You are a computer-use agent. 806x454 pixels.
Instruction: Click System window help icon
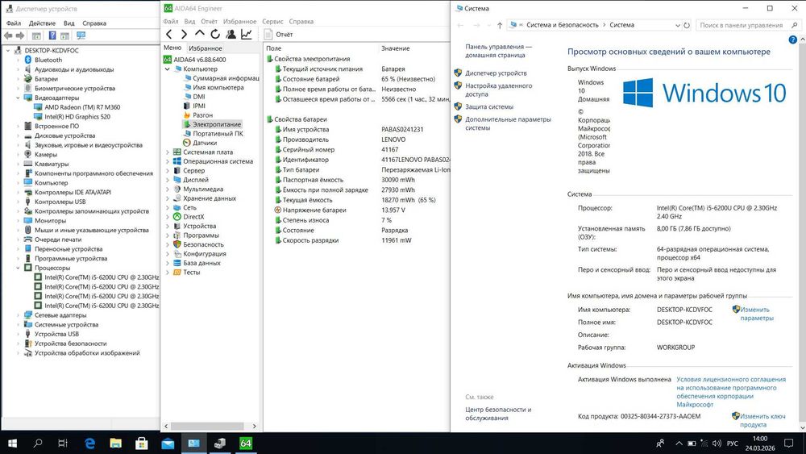pyautogui.click(x=792, y=40)
